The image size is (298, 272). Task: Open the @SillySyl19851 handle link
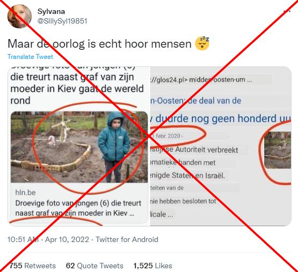(62, 21)
